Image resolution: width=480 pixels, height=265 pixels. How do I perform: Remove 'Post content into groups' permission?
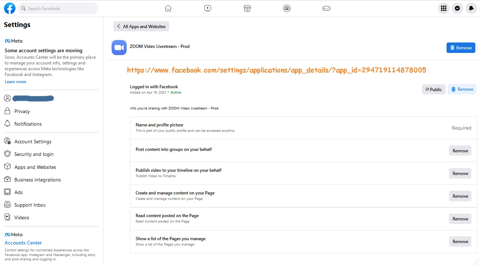460,151
